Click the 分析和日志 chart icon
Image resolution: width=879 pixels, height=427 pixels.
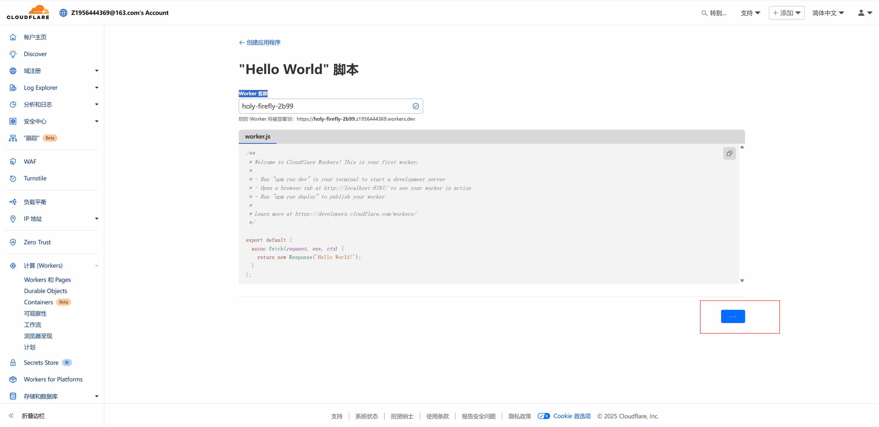click(13, 104)
